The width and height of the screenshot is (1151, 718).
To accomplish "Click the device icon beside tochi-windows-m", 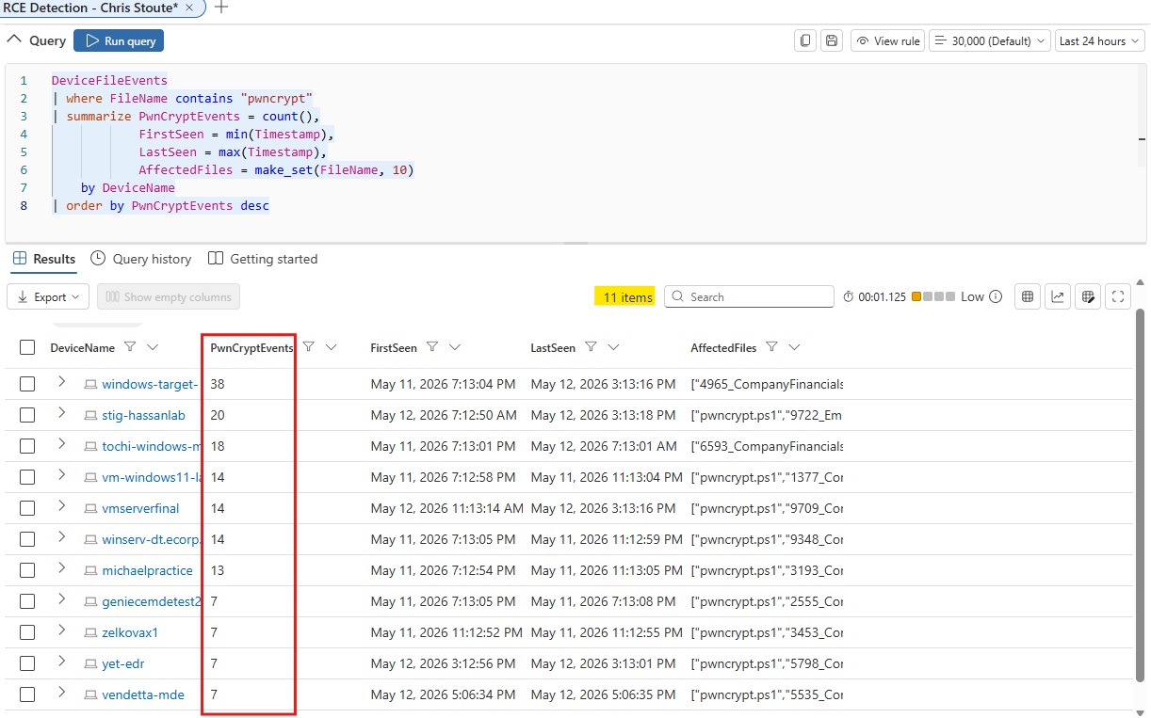I will point(90,446).
